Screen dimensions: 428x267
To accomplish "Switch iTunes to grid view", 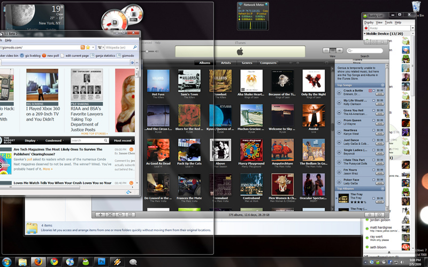I will point(333,50).
